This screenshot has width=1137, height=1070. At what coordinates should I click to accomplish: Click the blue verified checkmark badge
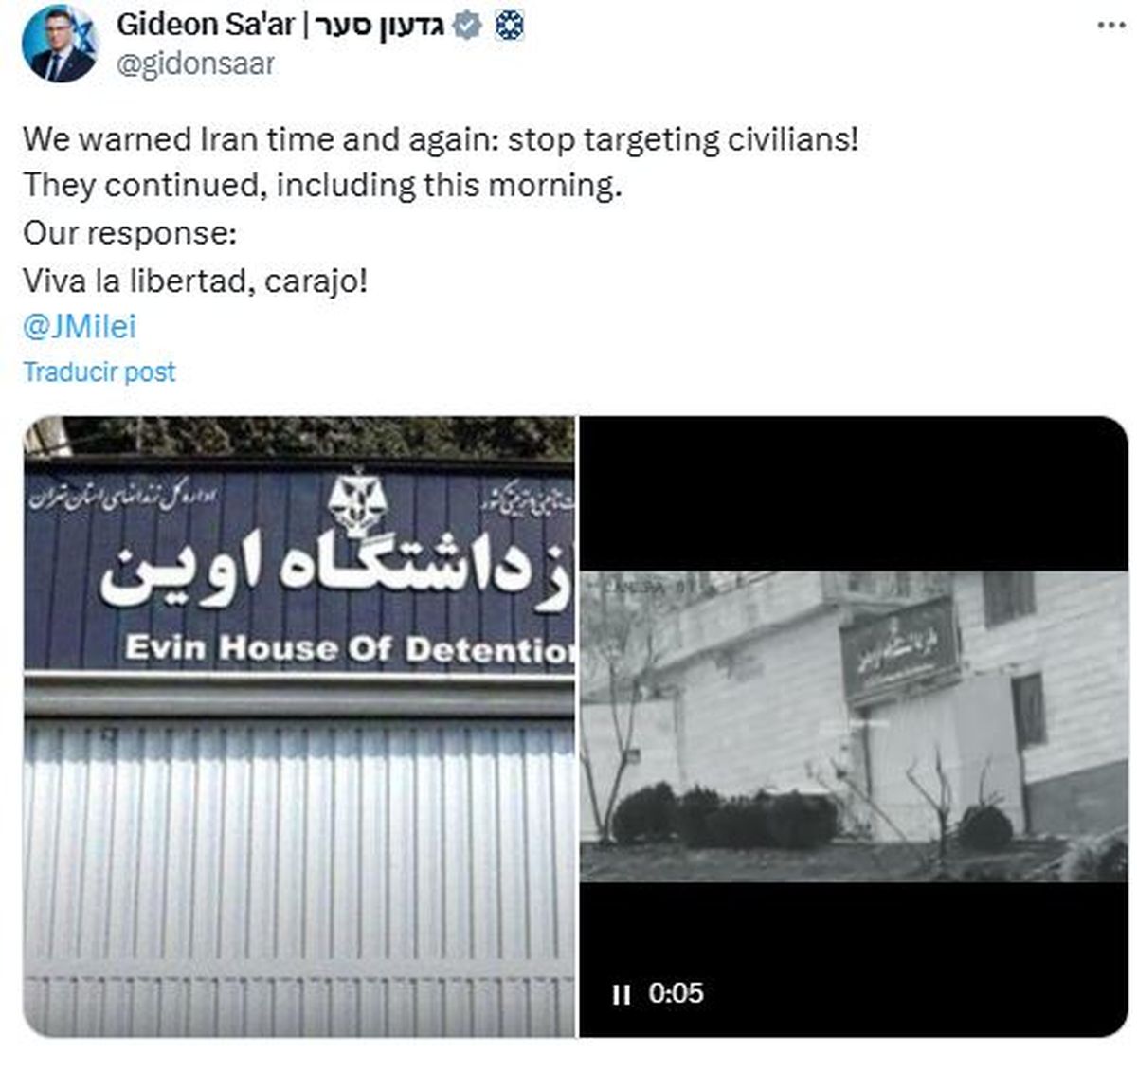click(466, 26)
